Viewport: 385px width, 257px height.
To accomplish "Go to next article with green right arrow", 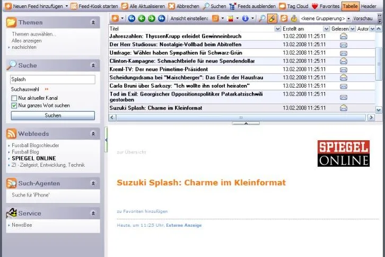I will (152, 18).
